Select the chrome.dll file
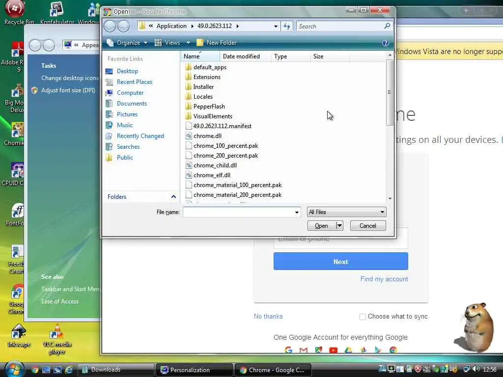The image size is (503, 377). (x=207, y=136)
